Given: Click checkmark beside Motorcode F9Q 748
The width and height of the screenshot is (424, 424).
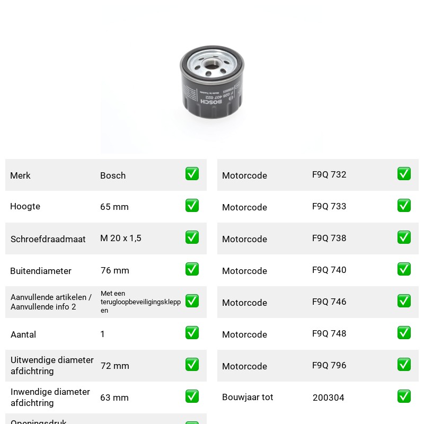Looking at the screenshot, I should (404, 333).
